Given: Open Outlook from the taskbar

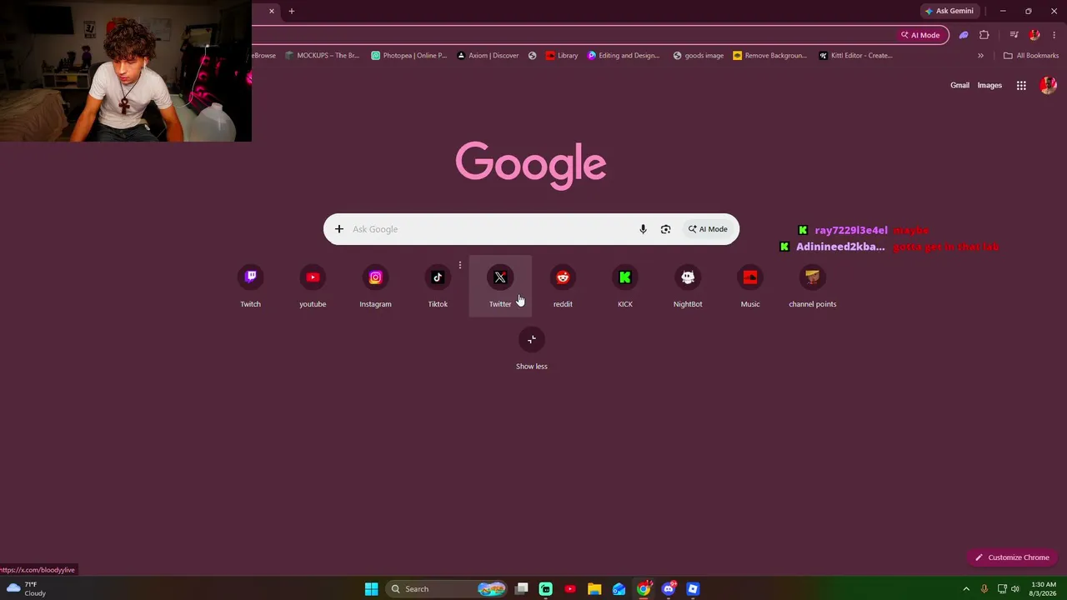Looking at the screenshot, I should (x=619, y=589).
